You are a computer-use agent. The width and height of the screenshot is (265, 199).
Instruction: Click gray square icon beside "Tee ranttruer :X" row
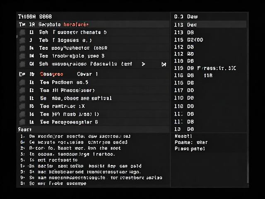pos(22,106)
